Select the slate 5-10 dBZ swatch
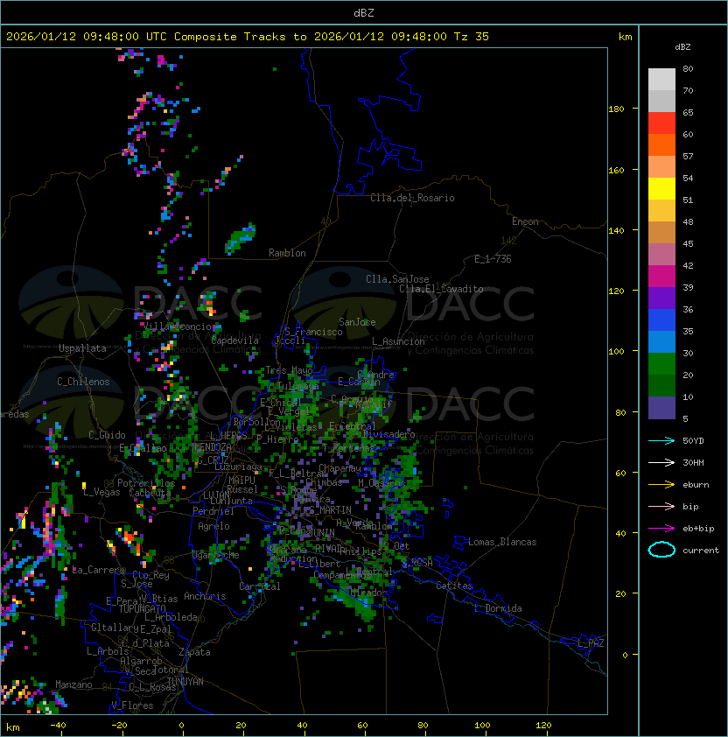 pos(661,408)
